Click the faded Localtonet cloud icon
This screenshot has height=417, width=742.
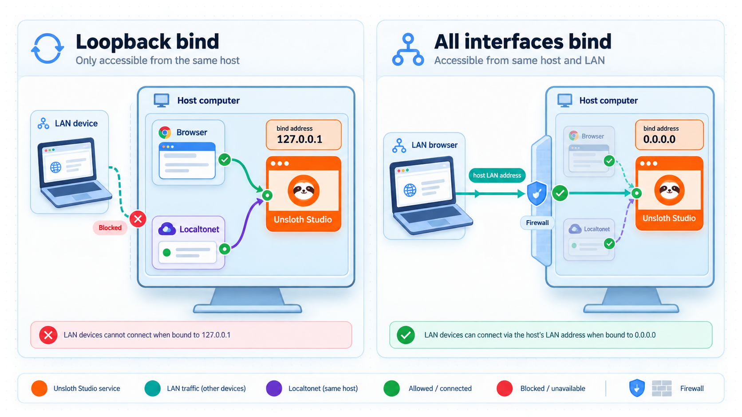[575, 229]
